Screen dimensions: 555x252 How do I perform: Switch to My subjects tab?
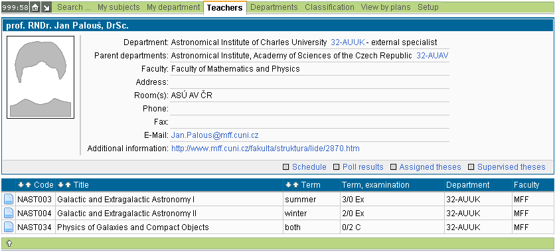tap(119, 7)
